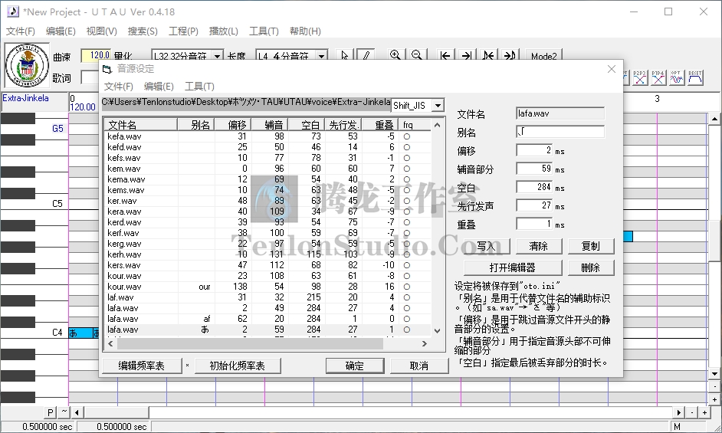
Task: Open the dialog's 工具(T) menu
Action: [x=199, y=86]
